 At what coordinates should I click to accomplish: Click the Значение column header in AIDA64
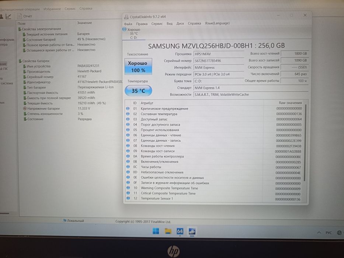pyautogui.click(x=84, y=23)
